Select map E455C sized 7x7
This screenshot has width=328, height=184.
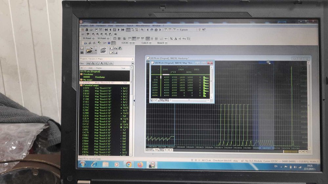(x=105, y=130)
